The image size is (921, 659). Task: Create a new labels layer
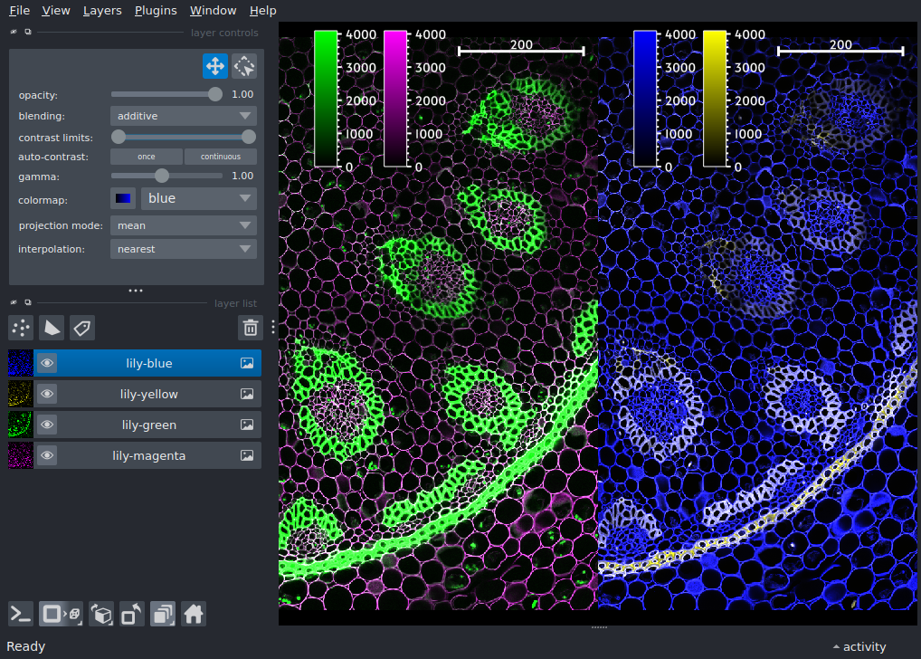tap(82, 328)
